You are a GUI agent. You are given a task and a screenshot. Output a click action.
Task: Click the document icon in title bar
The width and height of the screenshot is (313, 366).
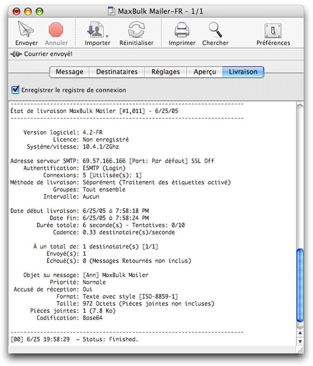[111, 11]
